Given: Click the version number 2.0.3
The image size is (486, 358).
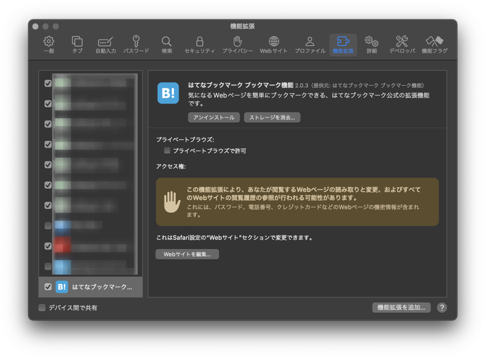Looking at the screenshot, I should 302,85.
